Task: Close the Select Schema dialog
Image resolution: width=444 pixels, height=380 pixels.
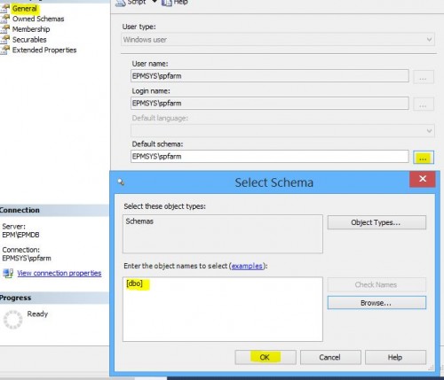Action: 423,179
